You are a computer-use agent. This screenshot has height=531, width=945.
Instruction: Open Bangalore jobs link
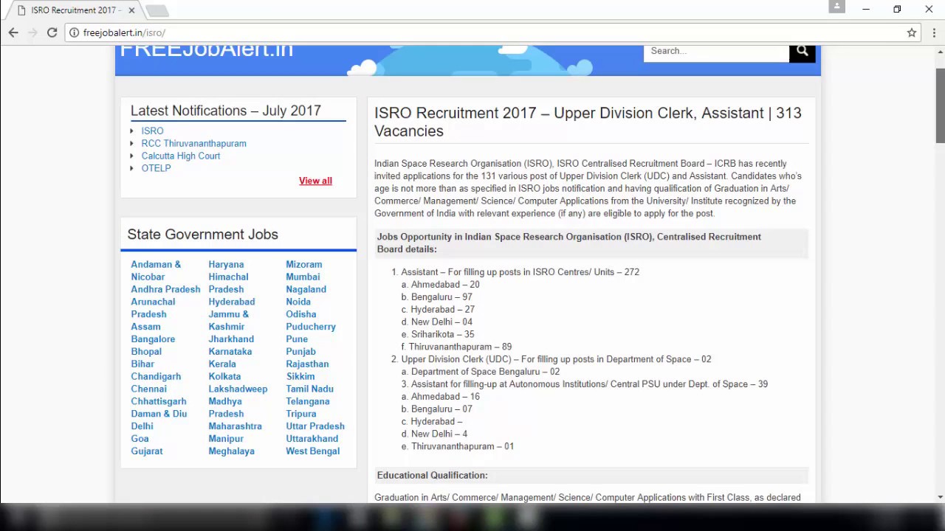click(x=153, y=339)
